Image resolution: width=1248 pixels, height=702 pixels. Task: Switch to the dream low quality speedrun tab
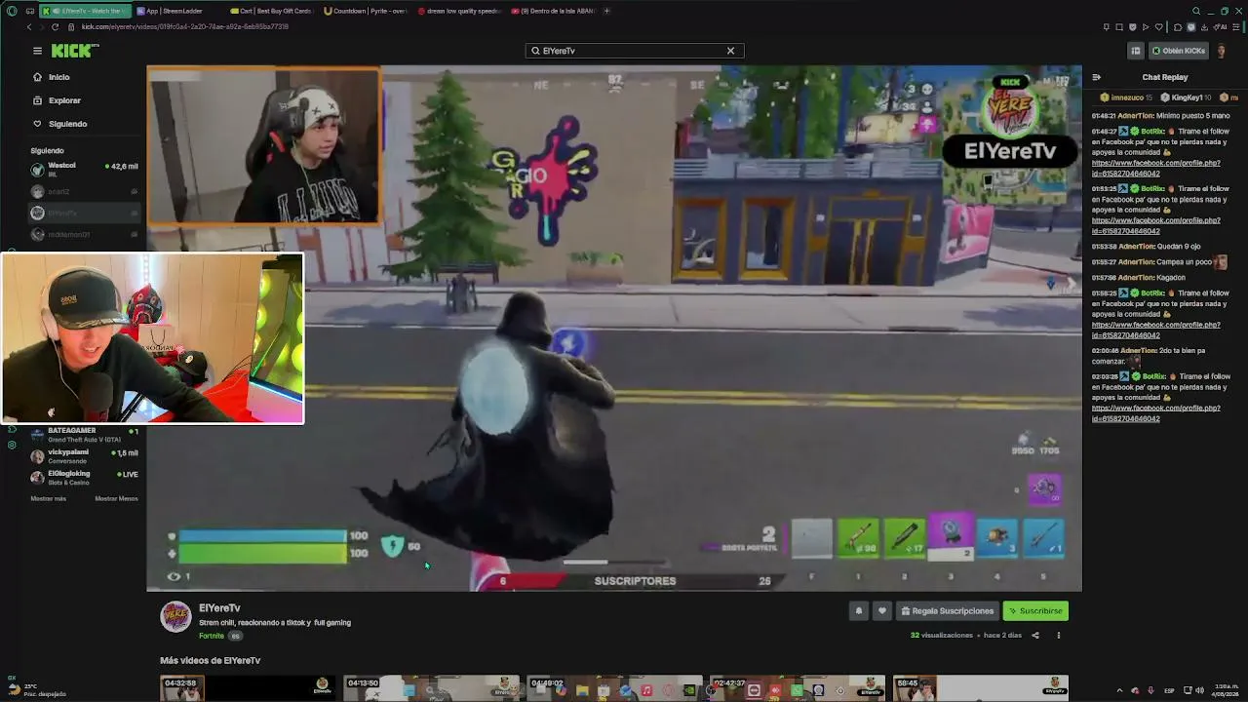[458, 11]
